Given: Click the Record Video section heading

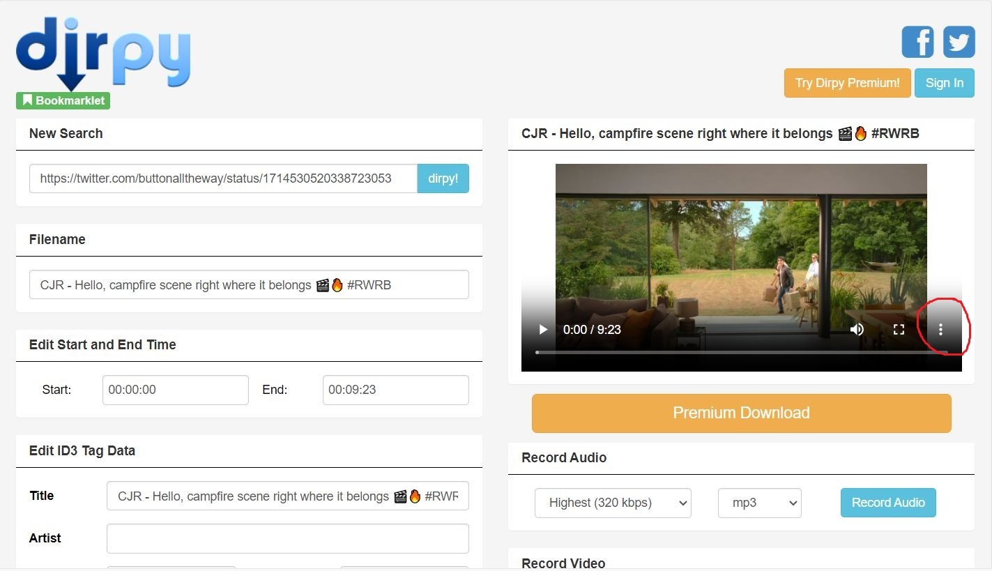Looking at the screenshot, I should click(563, 563).
